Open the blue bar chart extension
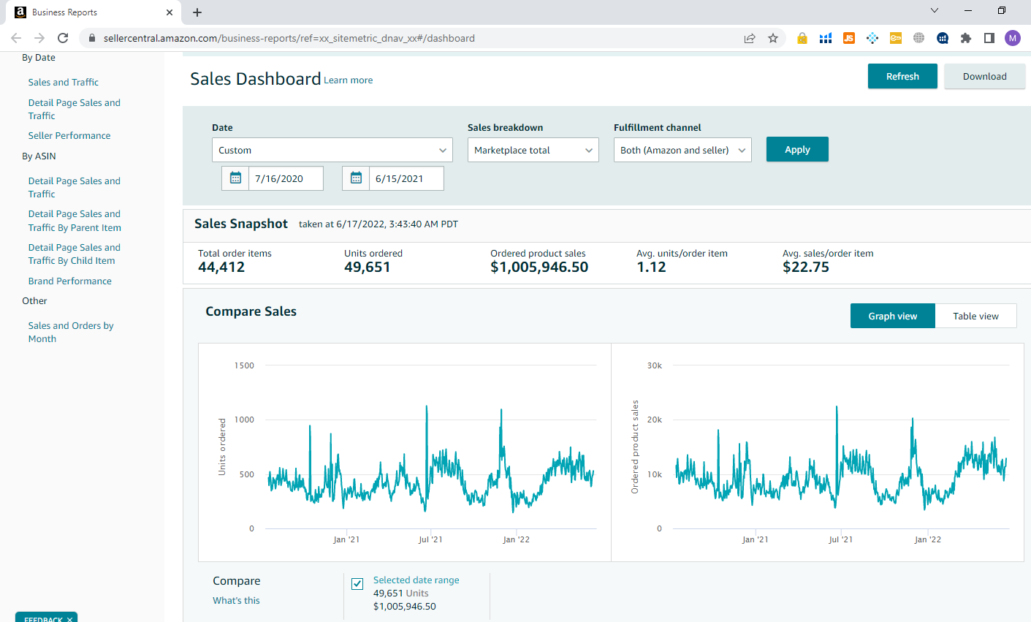The width and height of the screenshot is (1031, 622). pyautogui.click(x=826, y=38)
